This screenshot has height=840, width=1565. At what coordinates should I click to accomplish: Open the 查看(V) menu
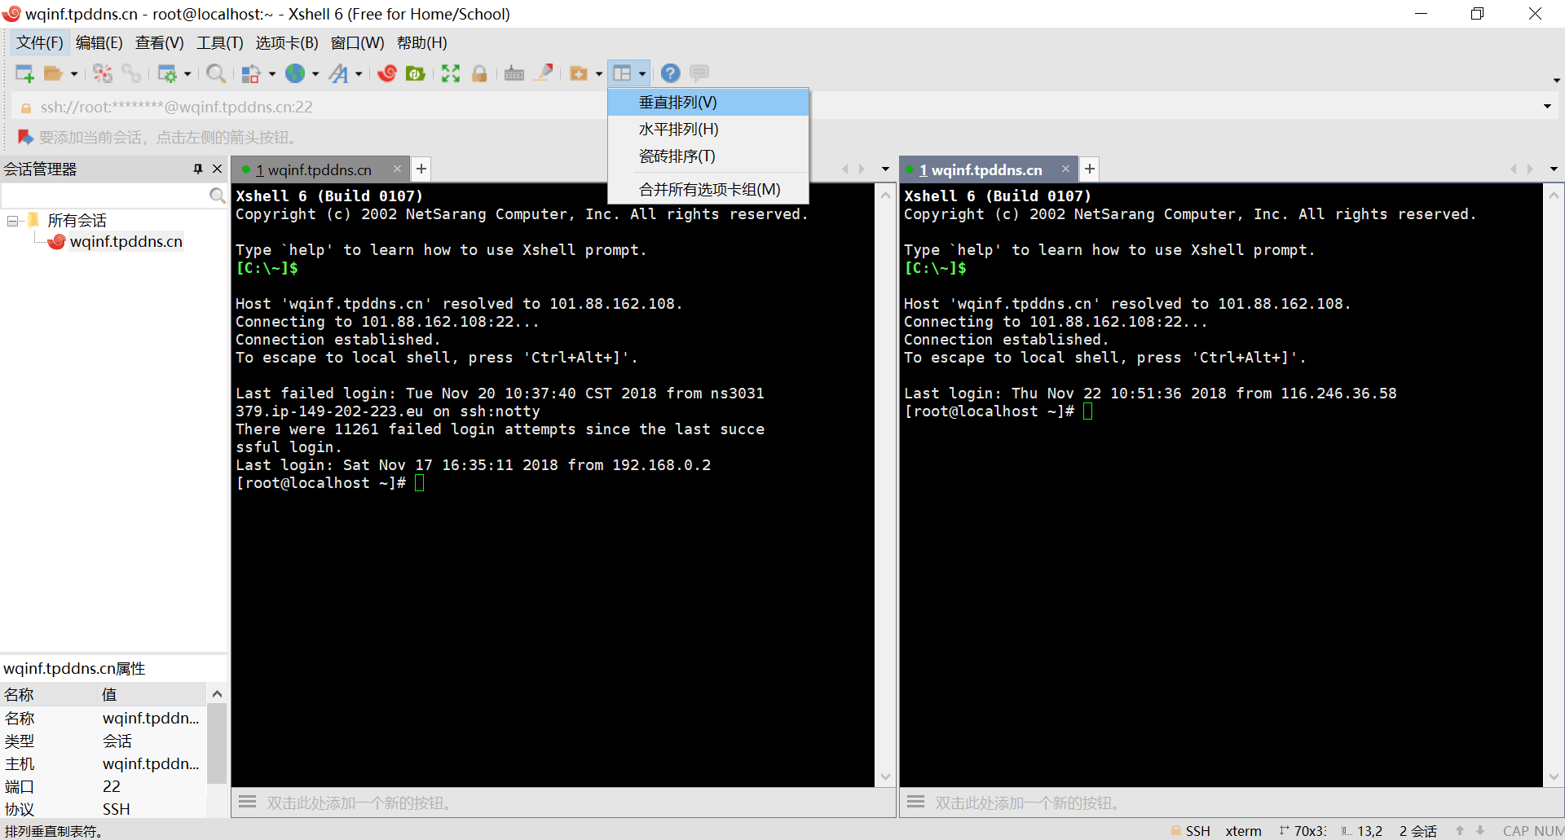pos(159,42)
